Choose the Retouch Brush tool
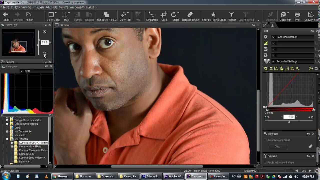 (x=190, y=16)
